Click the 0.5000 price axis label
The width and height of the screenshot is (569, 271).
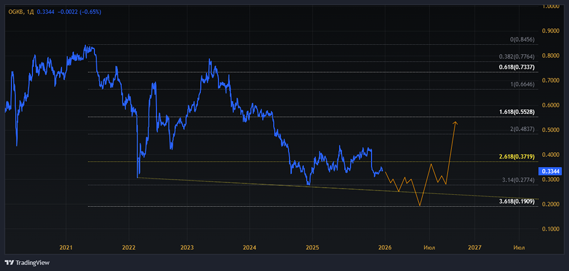[x=550, y=130]
